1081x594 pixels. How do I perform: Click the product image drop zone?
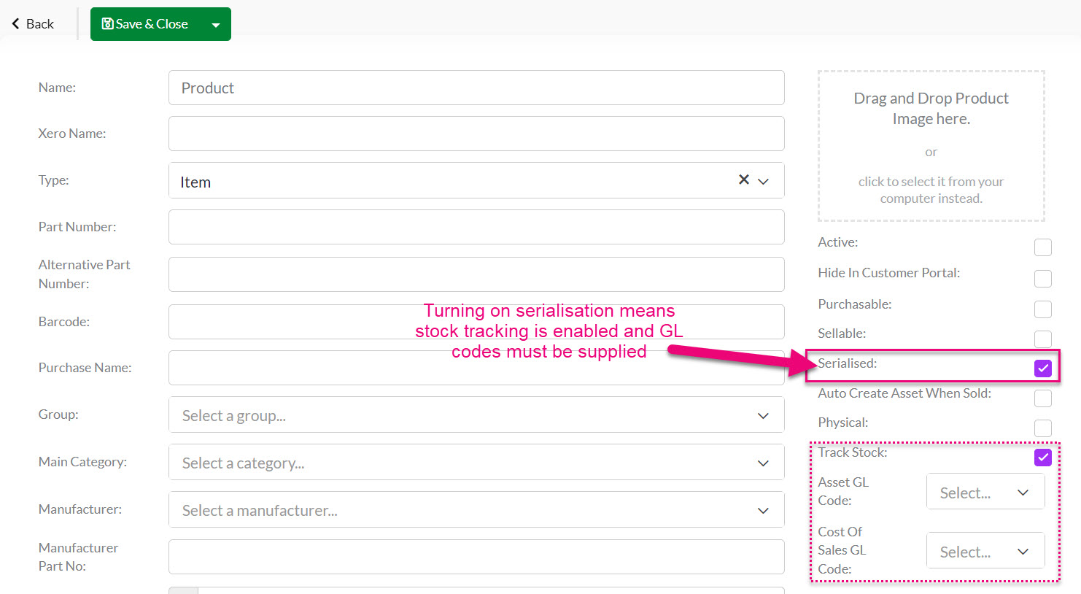point(931,146)
